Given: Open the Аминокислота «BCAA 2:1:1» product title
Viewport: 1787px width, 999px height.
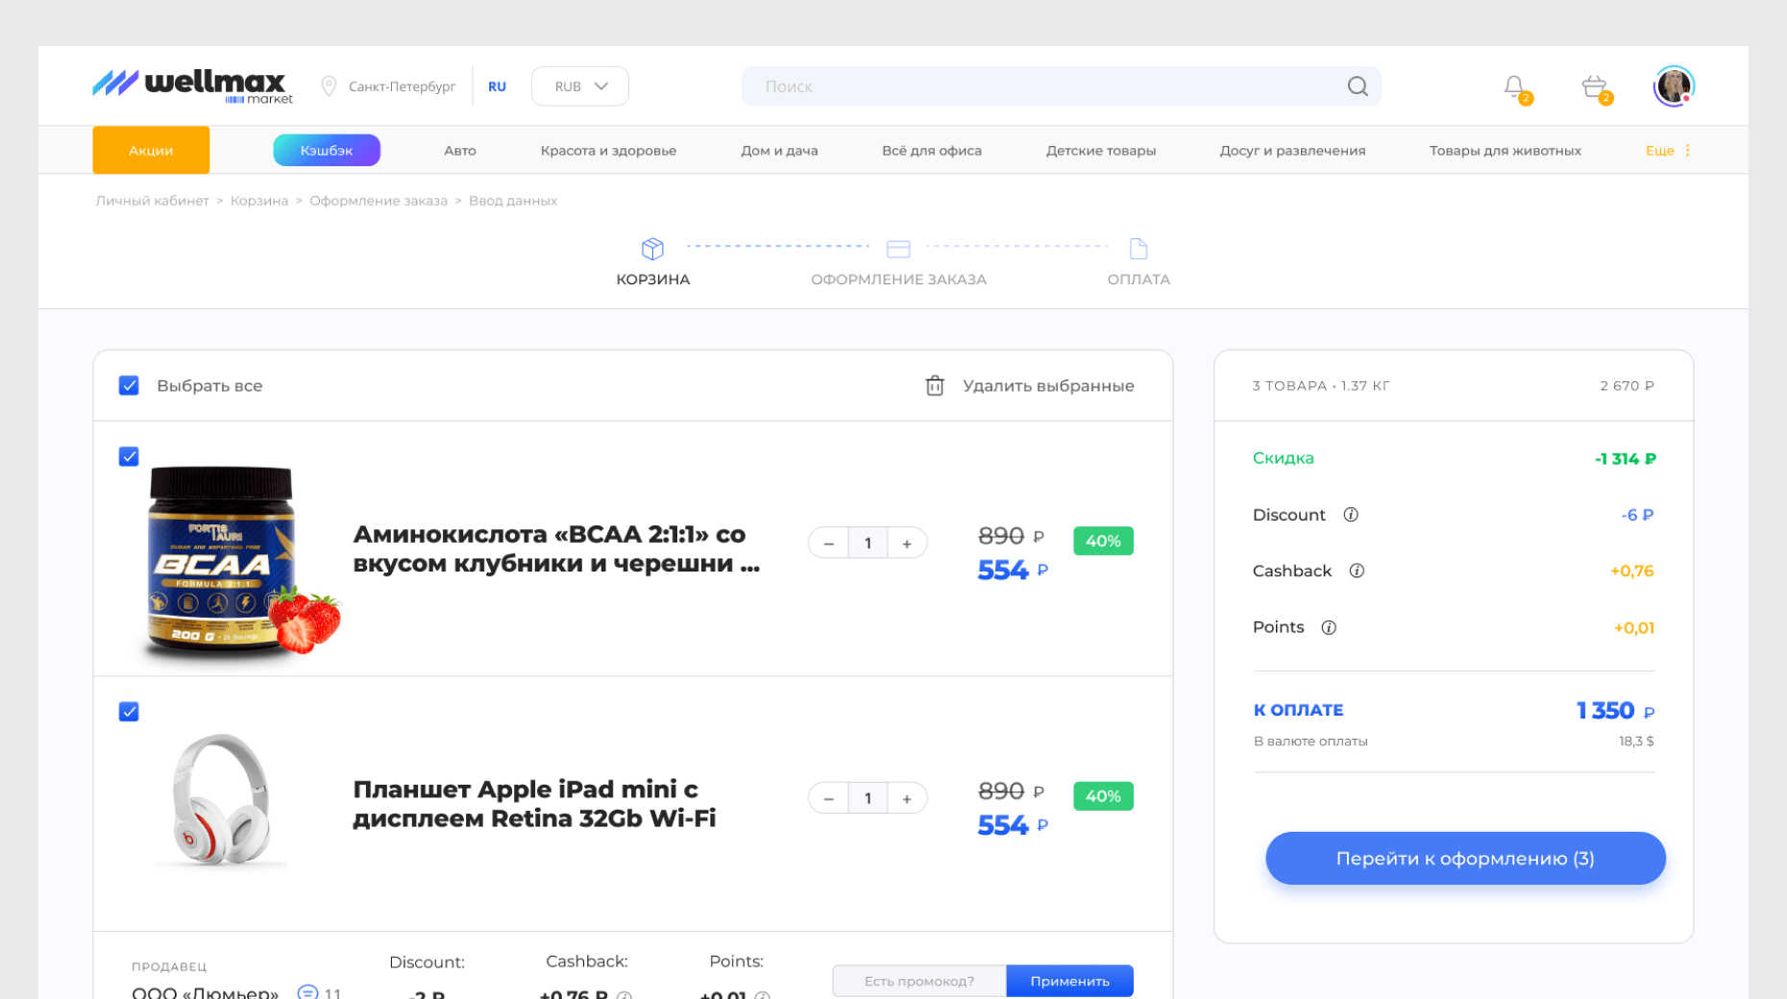Looking at the screenshot, I should (x=556, y=548).
